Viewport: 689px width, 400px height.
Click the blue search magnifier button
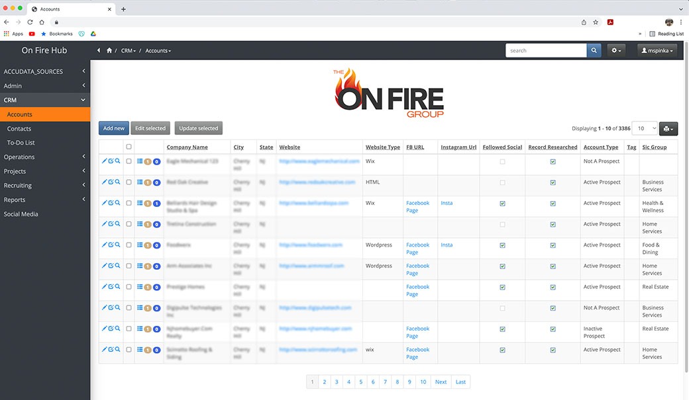coord(595,50)
